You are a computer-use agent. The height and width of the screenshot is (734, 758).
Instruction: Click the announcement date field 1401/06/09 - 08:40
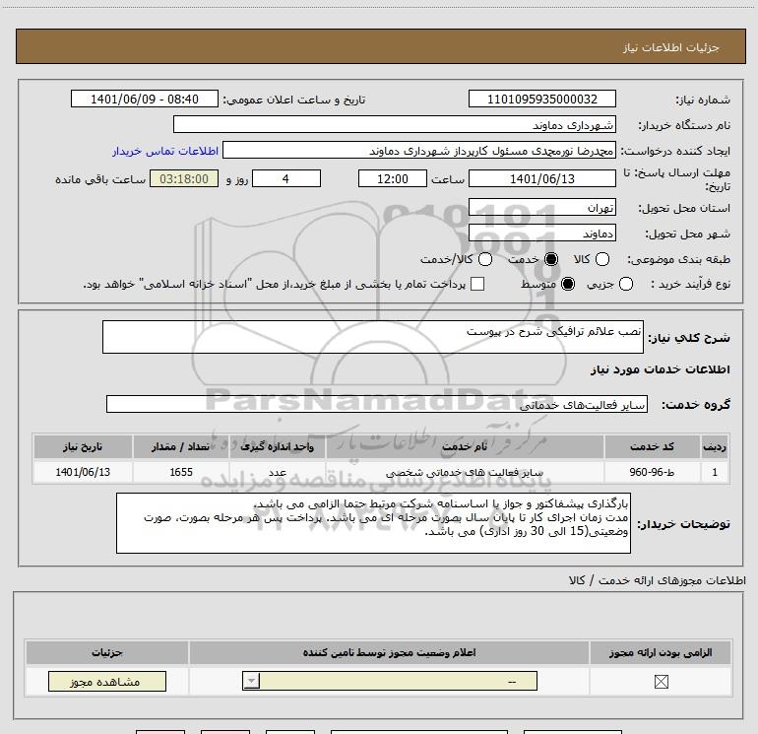pyautogui.click(x=145, y=99)
